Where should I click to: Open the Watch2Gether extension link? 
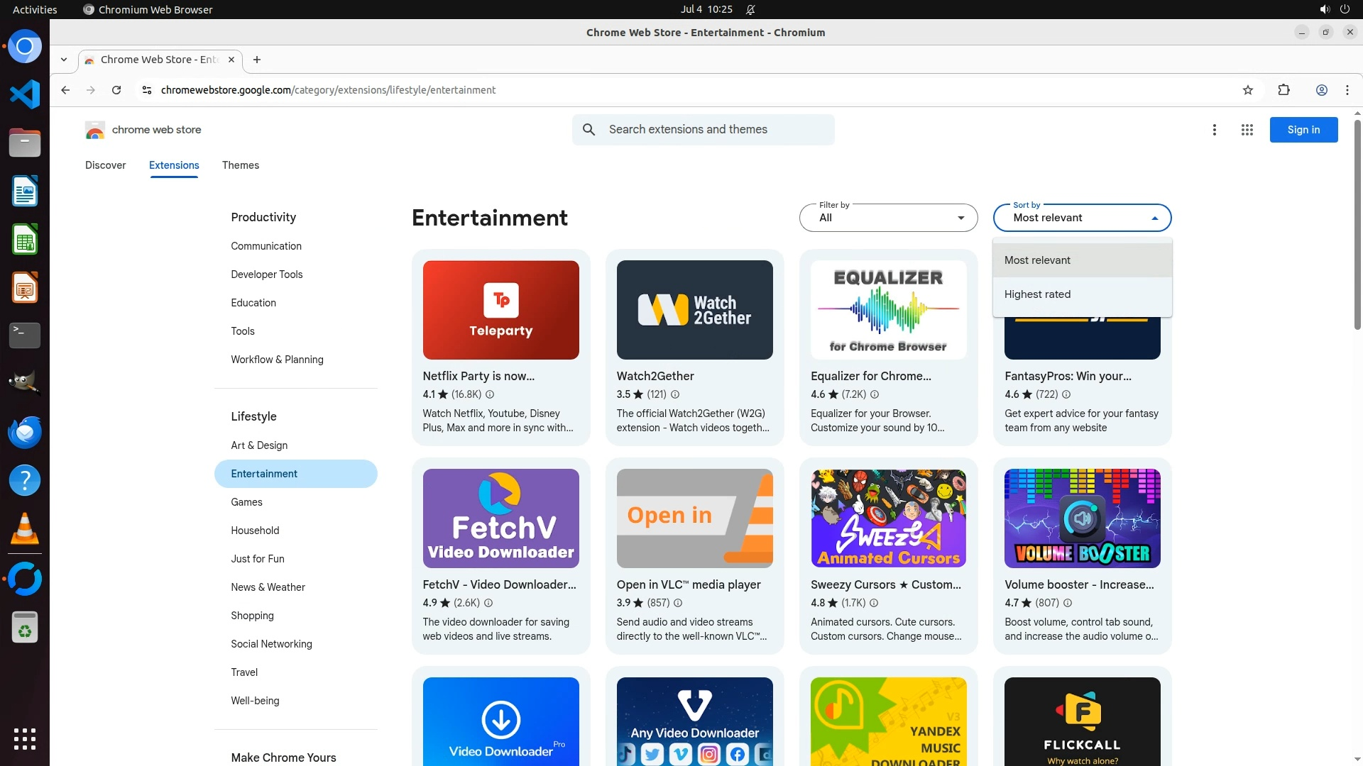click(655, 376)
